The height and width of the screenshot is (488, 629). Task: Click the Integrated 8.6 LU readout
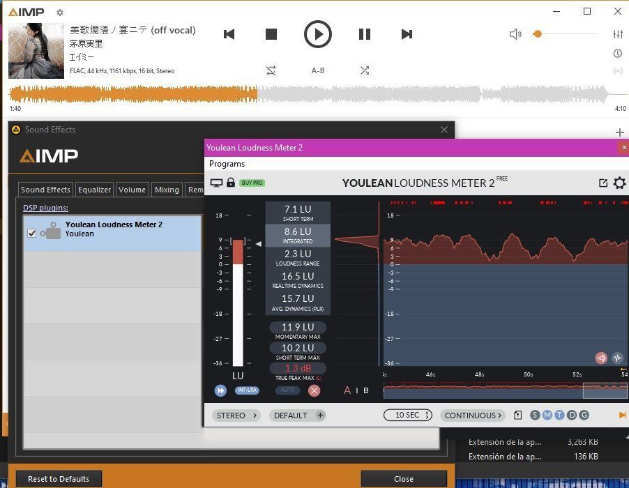pos(298,236)
